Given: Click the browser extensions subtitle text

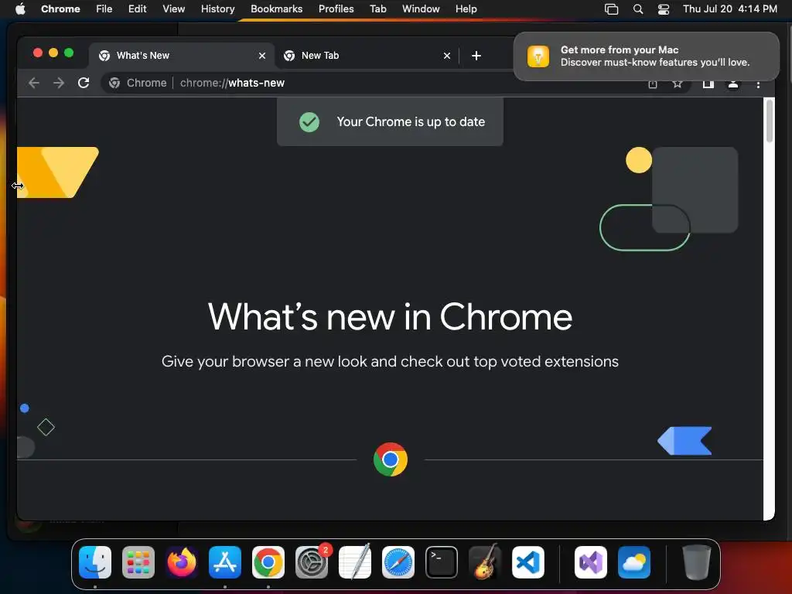Looking at the screenshot, I should tap(390, 362).
